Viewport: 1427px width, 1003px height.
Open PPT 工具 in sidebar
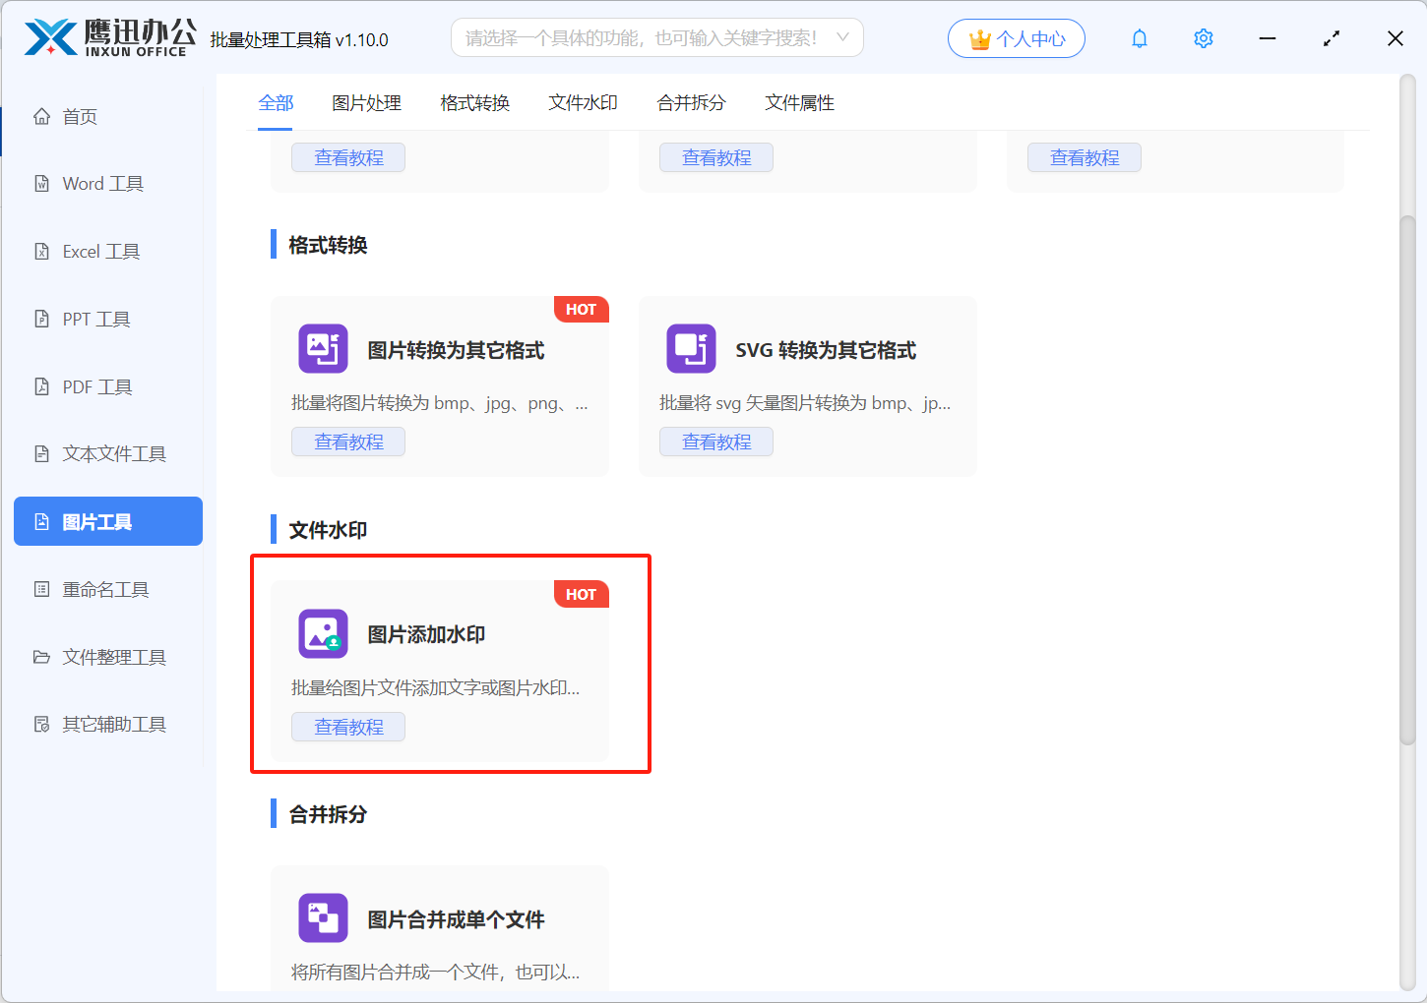[x=108, y=320]
